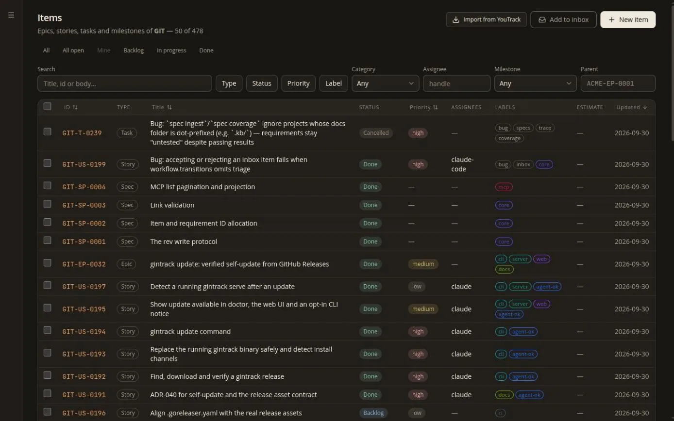Image resolution: width=674 pixels, height=421 pixels.
Task: Tick the checkbox for GIT-SP-0004
Action: [47, 185]
